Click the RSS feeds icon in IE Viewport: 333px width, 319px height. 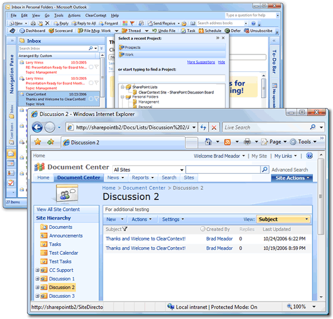click(x=227, y=142)
